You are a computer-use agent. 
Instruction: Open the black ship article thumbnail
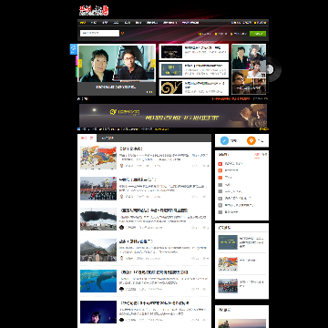98,219
